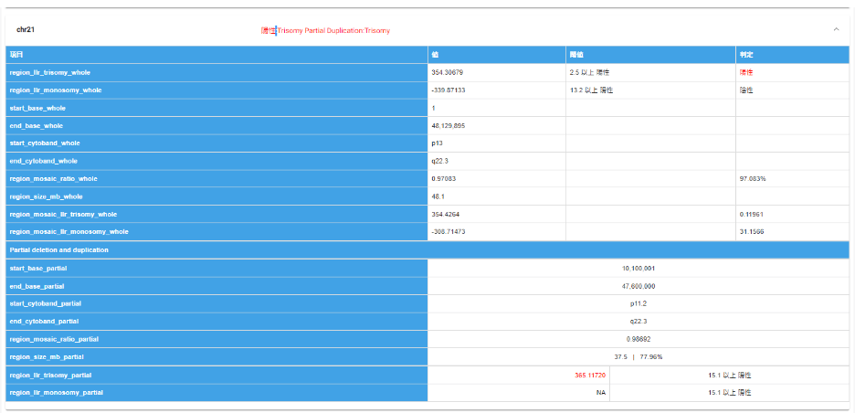The height and width of the screenshot is (413, 855).
Task: Select the region_llr_trisomy_whole row label
Action: click(50, 72)
